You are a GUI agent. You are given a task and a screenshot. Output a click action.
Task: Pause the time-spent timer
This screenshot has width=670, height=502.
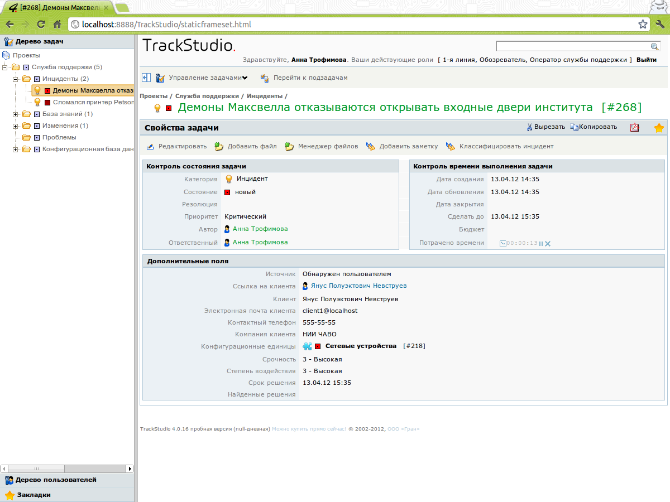click(541, 244)
